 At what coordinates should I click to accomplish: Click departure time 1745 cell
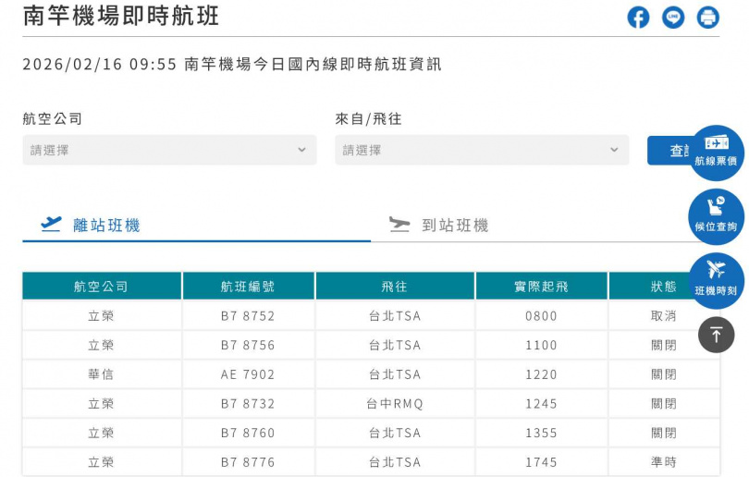click(542, 462)
